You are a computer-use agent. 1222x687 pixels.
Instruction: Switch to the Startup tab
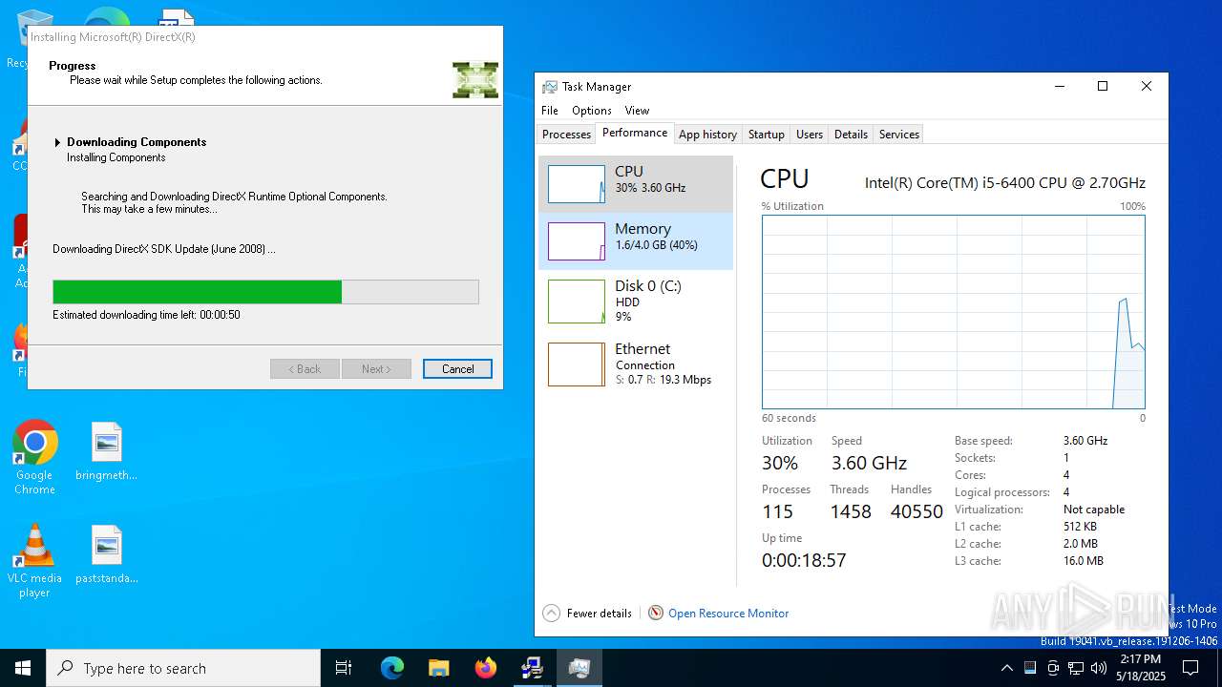(x=766, y=135)
